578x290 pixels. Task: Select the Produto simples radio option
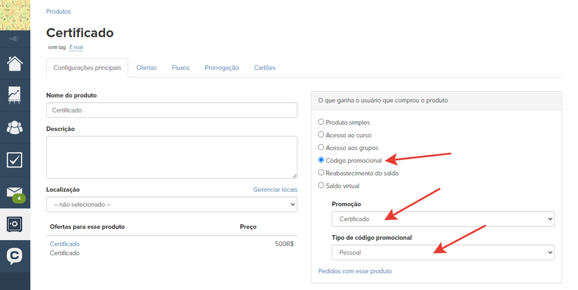click(x=322, y=123)
